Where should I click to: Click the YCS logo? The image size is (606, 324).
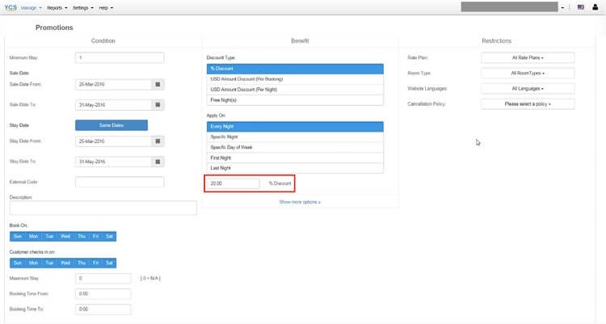10,7
